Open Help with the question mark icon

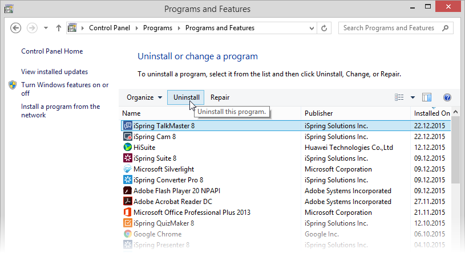pos(447,97)
